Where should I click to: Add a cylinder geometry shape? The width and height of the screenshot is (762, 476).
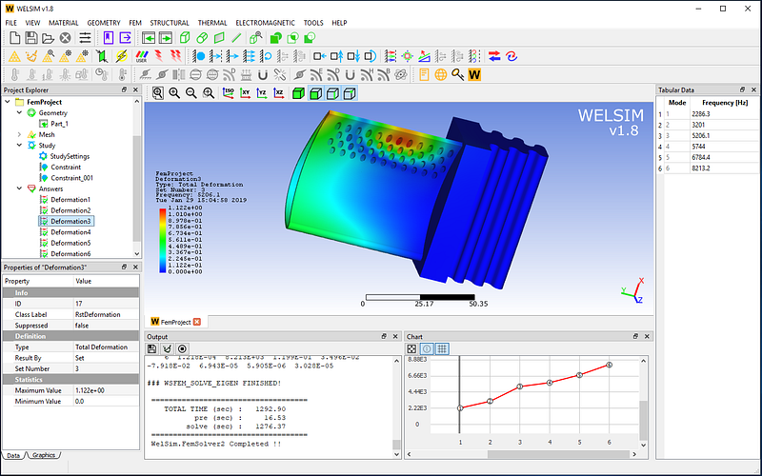(202, 38)
